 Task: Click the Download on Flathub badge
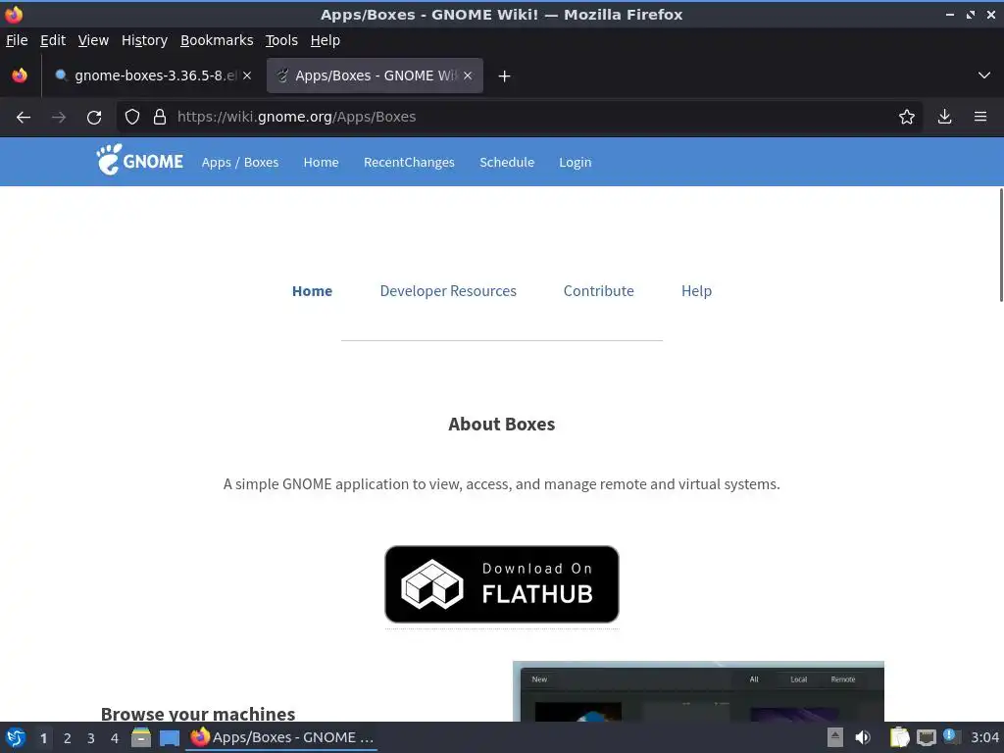[x=501, y=584]
